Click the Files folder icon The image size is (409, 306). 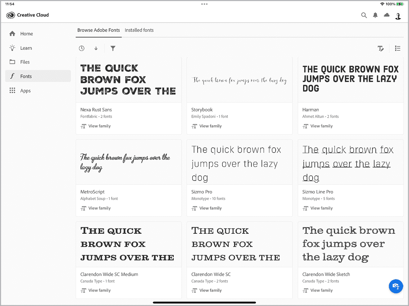point(12,62)
